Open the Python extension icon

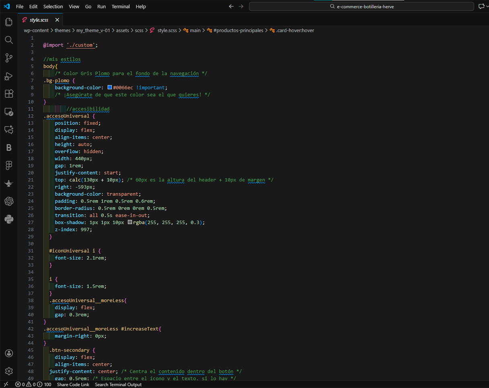[x=8, y=219]
